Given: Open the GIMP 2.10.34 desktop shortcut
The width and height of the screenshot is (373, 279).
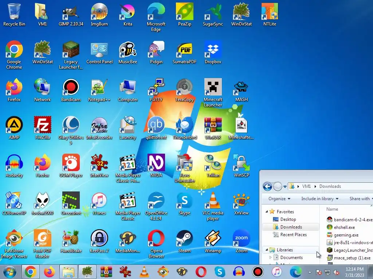Looking at the screenshot, I should (x=71, y=14).
